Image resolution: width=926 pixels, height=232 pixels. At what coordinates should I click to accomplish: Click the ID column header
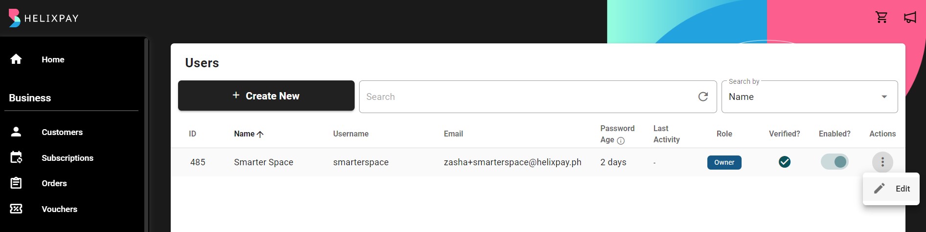pyautogui.click(x=192, y=134)
